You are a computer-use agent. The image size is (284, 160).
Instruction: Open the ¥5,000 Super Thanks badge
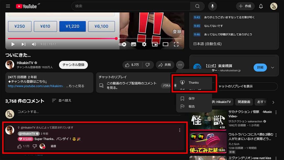[x=25, y=139]
